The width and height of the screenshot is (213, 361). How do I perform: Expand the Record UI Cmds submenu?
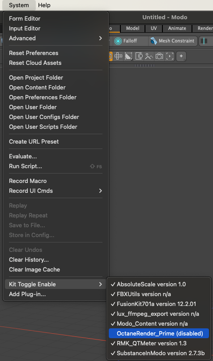tap(55, 191)
